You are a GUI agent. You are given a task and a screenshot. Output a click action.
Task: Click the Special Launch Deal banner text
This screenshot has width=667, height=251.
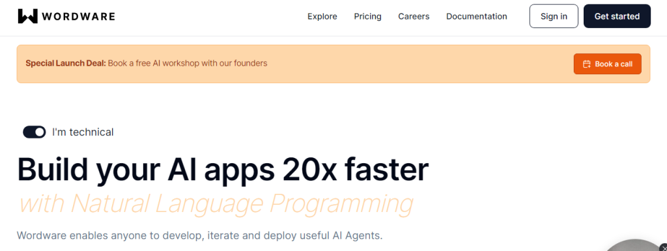coord(147,64)
